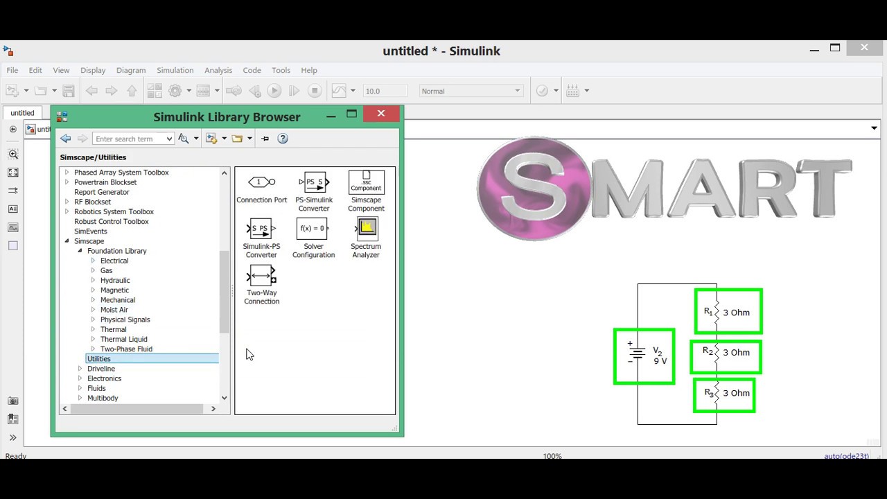Select the Simscape Component block
Screen dimensions: 887x499
pyautogui.click(x=366, y=192)
